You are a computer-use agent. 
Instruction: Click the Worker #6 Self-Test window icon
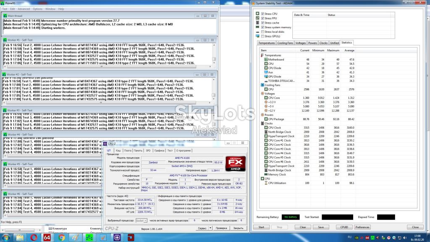[5, 194]
